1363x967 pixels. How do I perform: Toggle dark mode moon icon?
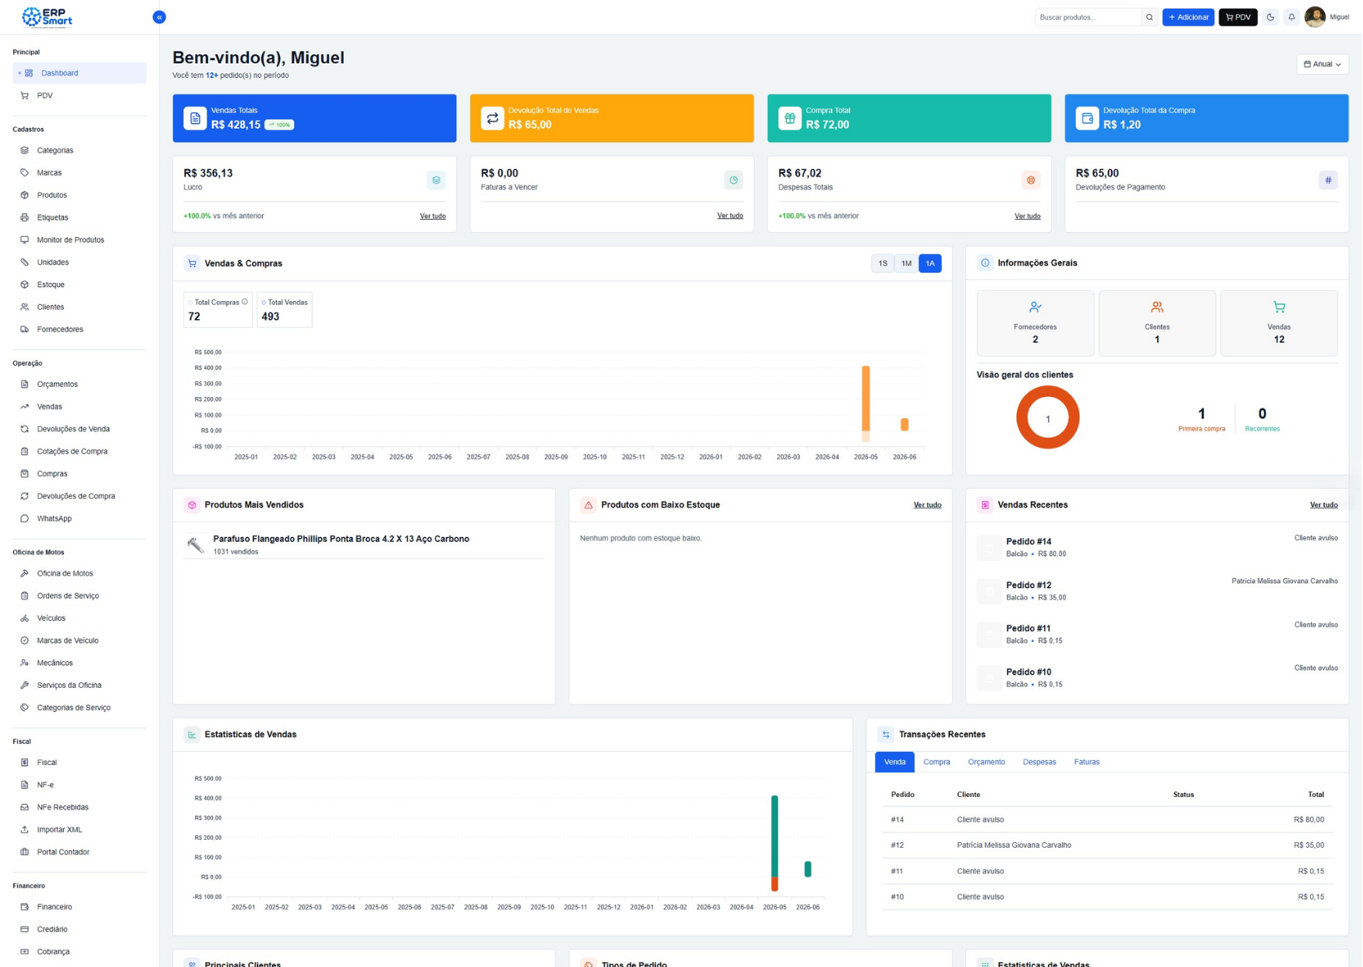(x=1270, y=17)
